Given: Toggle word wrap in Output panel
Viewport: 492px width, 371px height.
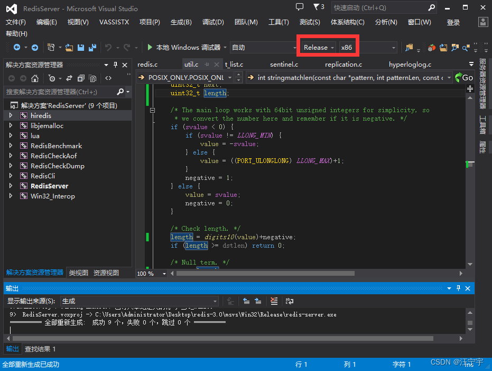Looking at the screenshot, I should [289, 301].
